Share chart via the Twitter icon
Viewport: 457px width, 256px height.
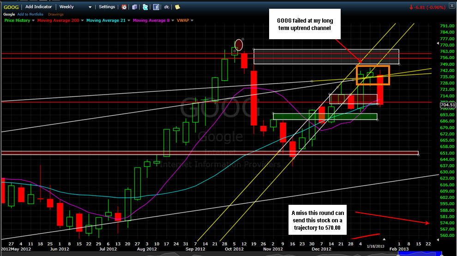[x=145, y=7]
